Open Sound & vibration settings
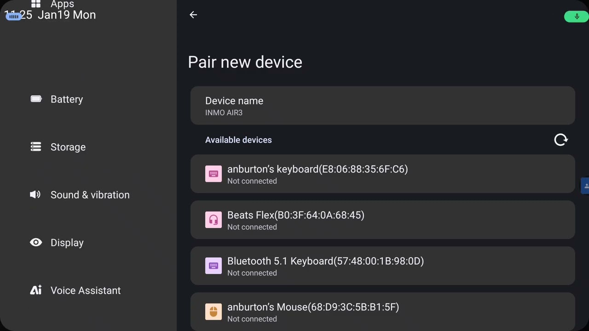This screenshot has width=589, height=331. click(x=88, y=195)
